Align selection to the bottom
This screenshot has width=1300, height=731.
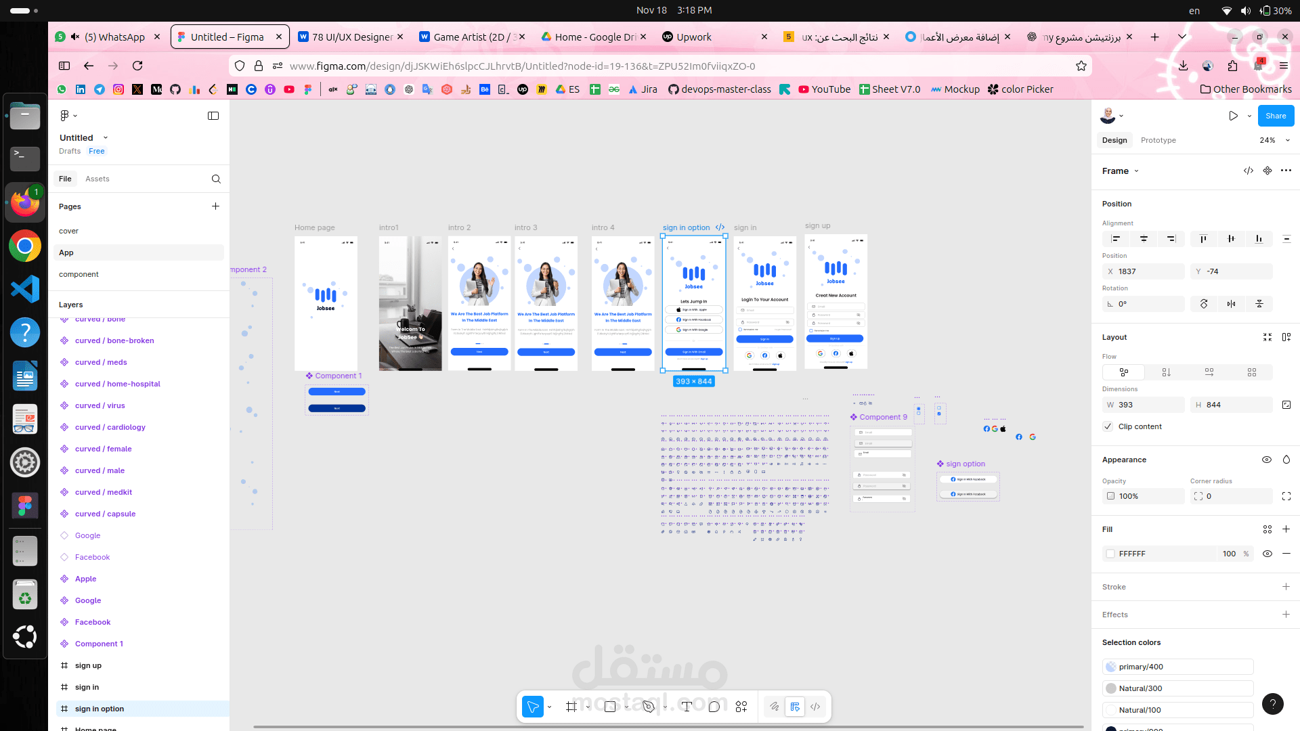tap(1259, 239)
